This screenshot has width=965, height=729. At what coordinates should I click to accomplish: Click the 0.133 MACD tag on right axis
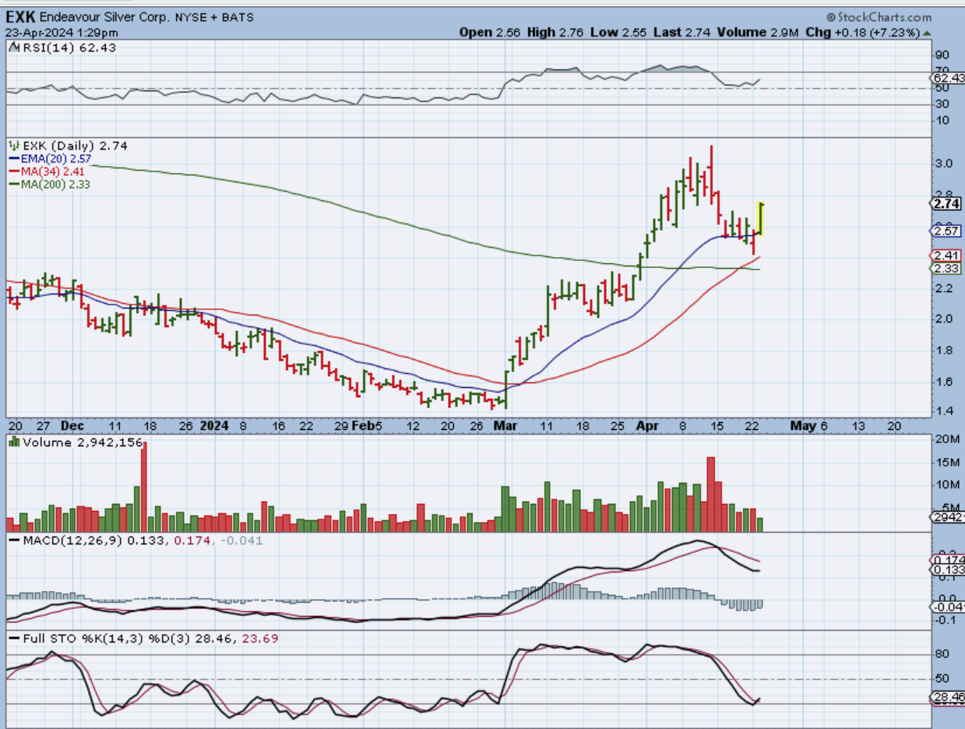pos(948,569)
